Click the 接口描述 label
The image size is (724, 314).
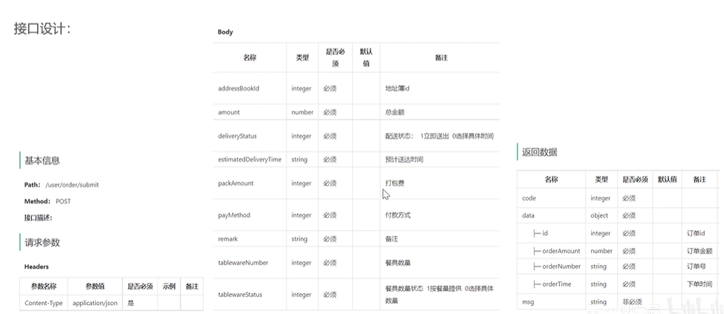point(39,217)
